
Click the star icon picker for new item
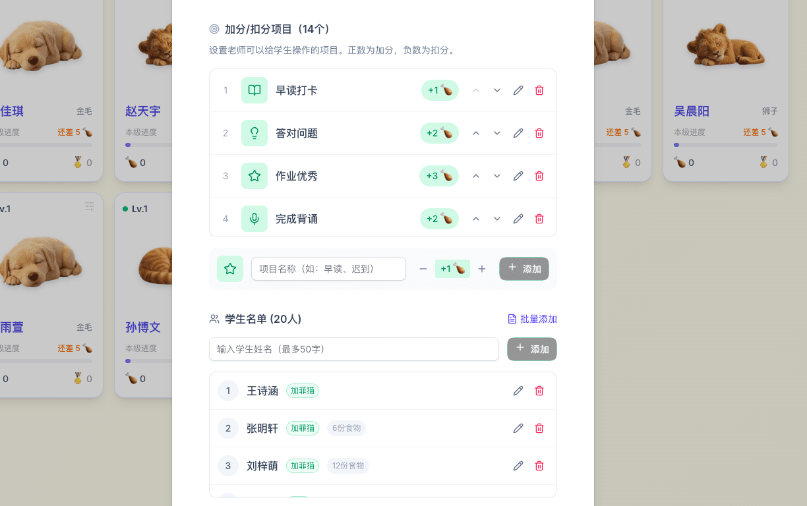pos(230,269)
